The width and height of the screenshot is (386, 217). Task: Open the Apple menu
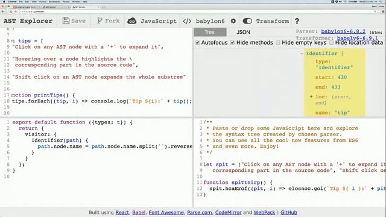point(4,1)
